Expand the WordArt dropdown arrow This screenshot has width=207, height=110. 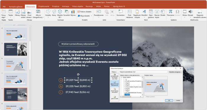coord(144,17)
